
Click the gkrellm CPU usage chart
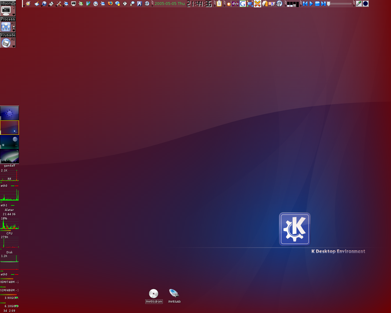[9, 223]
